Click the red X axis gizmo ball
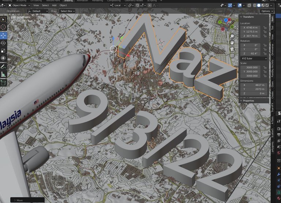 229,20
